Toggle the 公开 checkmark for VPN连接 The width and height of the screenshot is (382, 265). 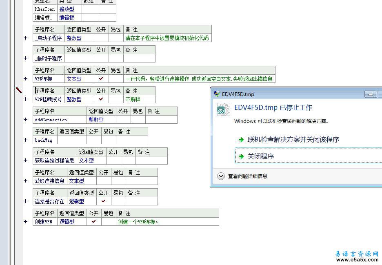[x=101, y=78]
